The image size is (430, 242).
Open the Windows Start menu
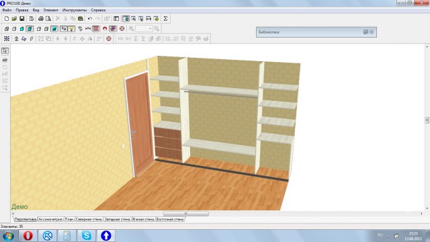[x=9, y=236]
